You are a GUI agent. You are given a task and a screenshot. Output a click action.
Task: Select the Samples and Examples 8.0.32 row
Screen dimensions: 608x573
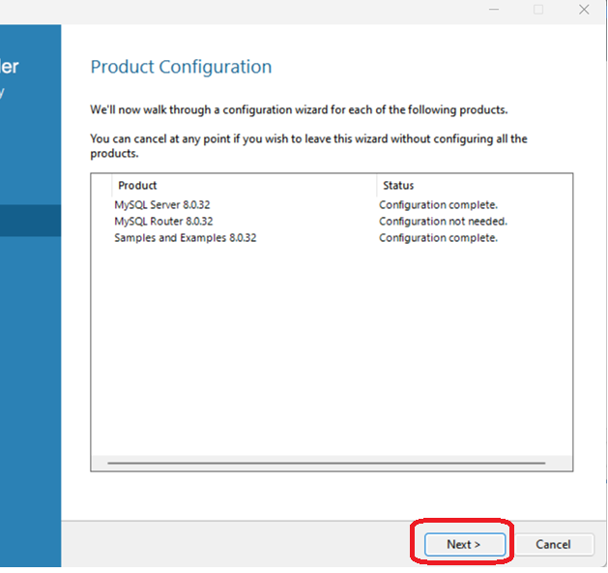pos(332,237)
